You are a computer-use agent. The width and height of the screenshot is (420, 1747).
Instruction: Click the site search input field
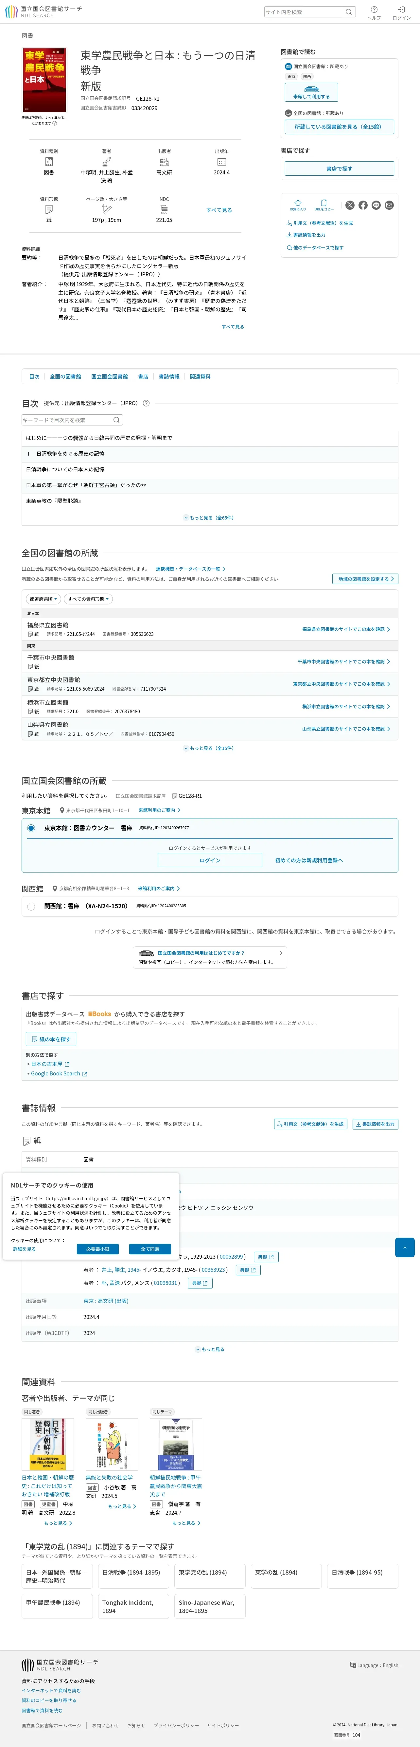[x=303, y=11]
